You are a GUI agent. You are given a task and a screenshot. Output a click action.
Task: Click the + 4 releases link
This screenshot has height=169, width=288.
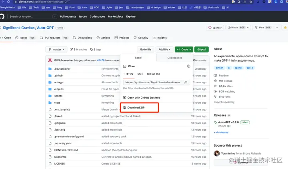pyautogui.click(x=221, y=133)
